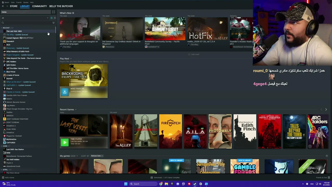Open Detroit: Become Human list icon
This screenshot has width=332, height=187.
coord(4,102)
